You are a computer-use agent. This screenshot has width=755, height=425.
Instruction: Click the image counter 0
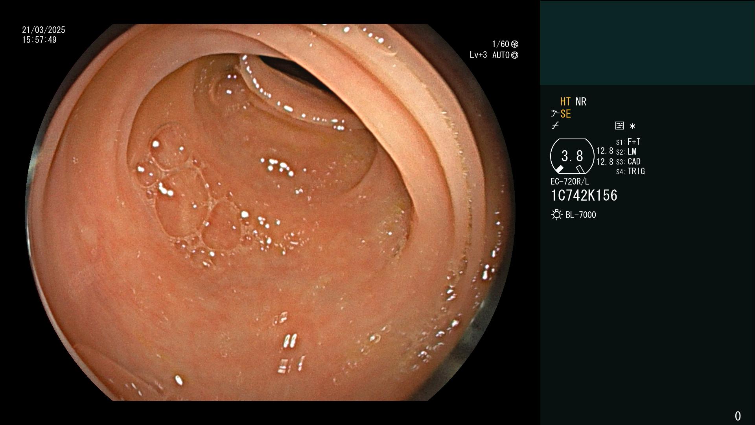point(738,416)
